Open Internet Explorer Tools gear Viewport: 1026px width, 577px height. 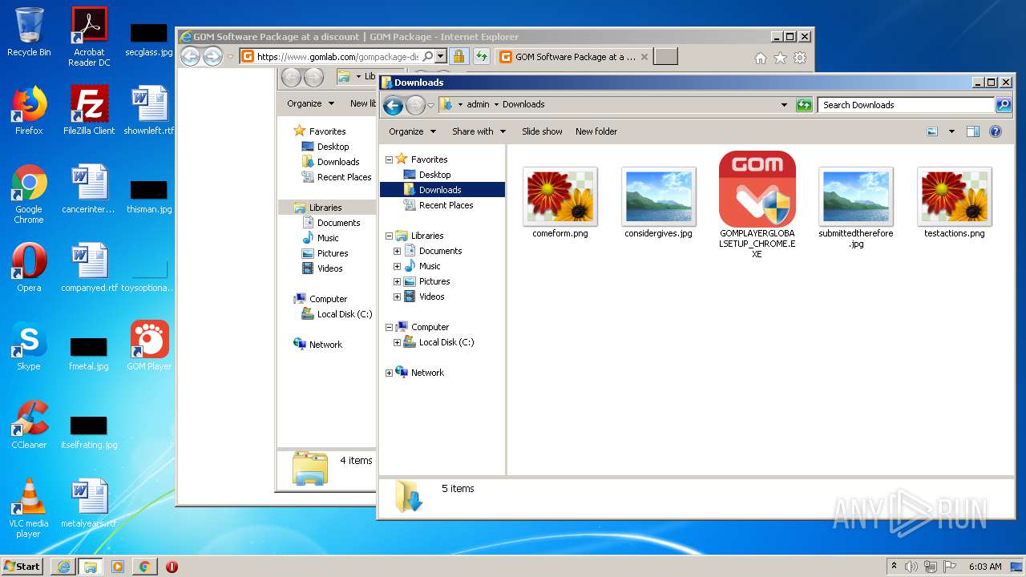[800, 58]
